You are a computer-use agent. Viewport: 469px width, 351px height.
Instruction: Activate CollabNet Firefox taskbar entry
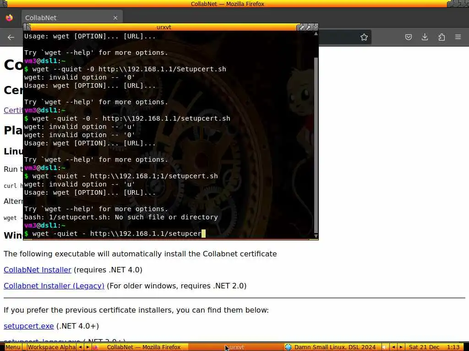pyautogui.click(x=141, y=347)
